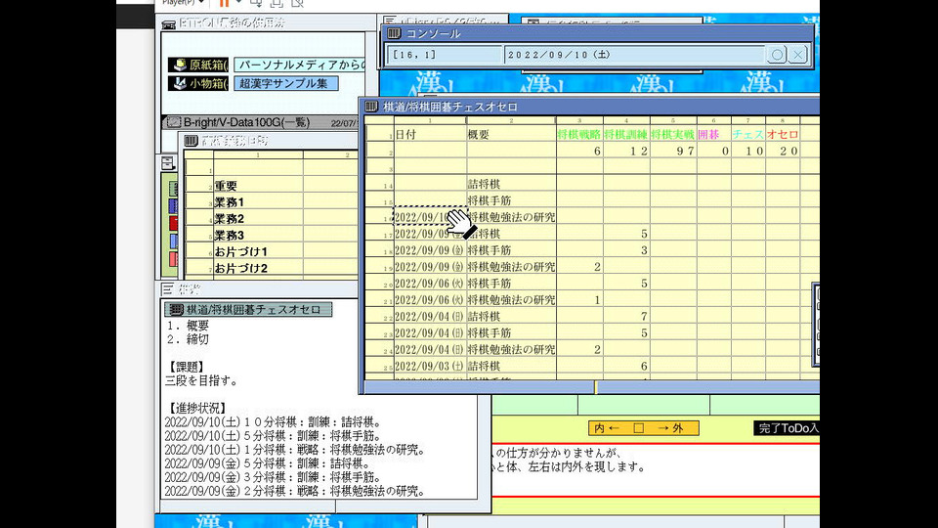Select the 概要 header cell
The height and width of the screenshot is (528, 938).
point(511,134)
